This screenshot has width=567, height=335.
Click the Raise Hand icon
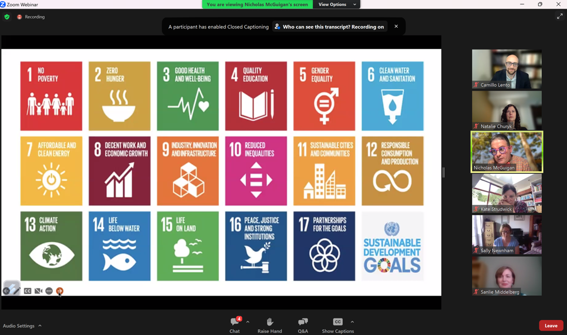[x=270, y=325]
